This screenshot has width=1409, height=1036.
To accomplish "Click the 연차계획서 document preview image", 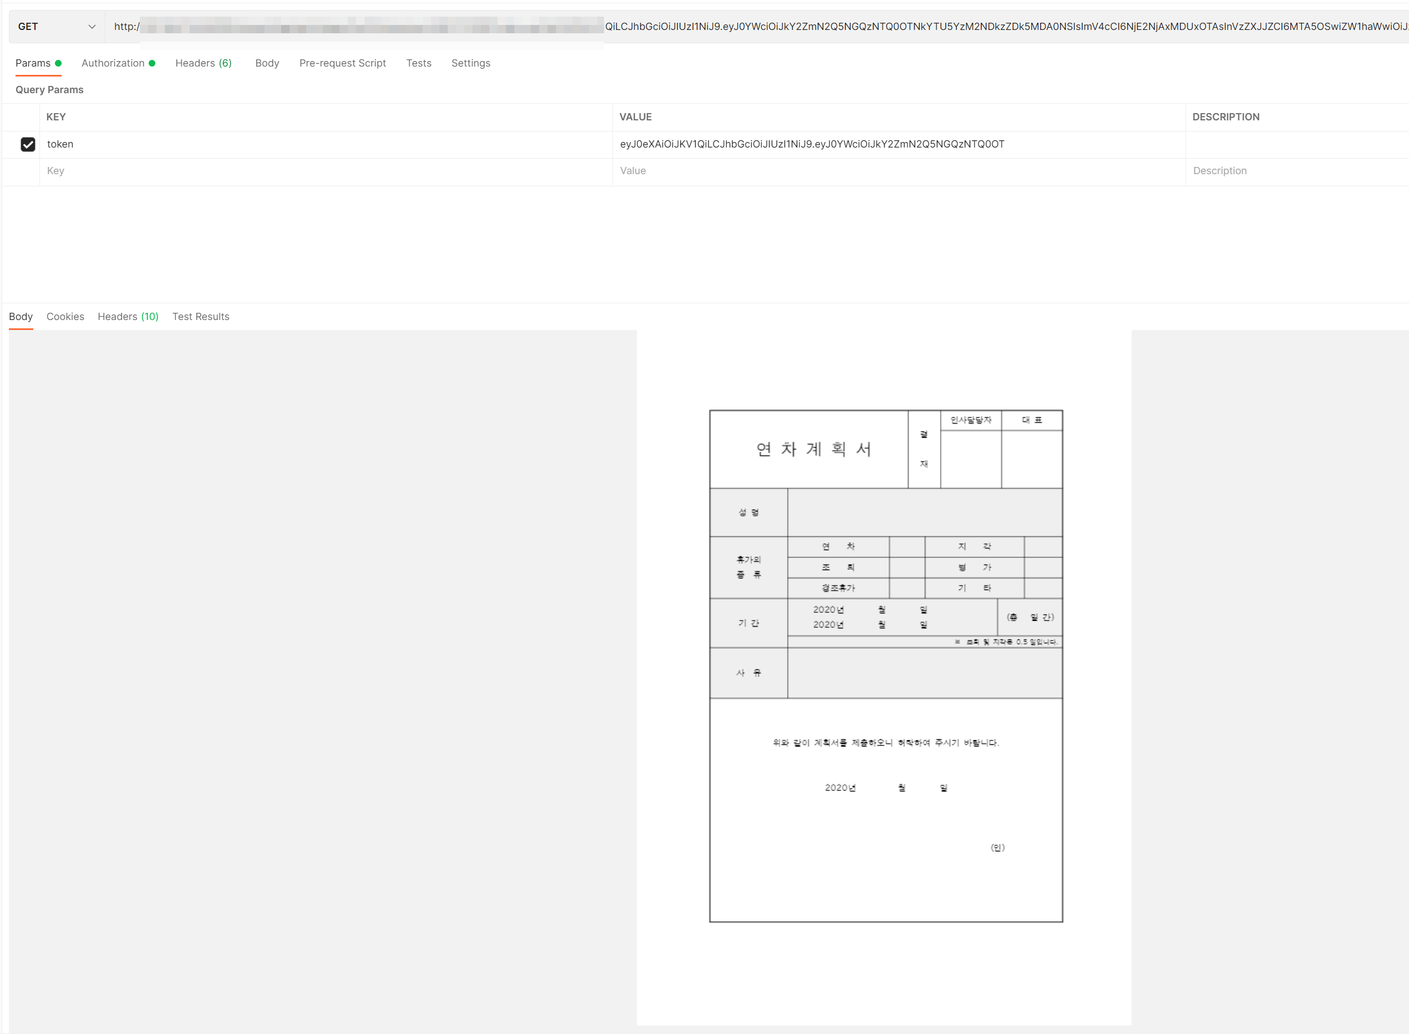I will click(x=885, y=666).
